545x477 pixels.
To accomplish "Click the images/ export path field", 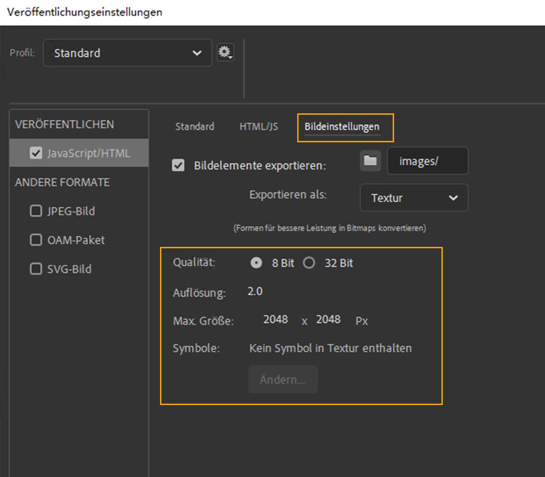I will (x=427, y=161).
